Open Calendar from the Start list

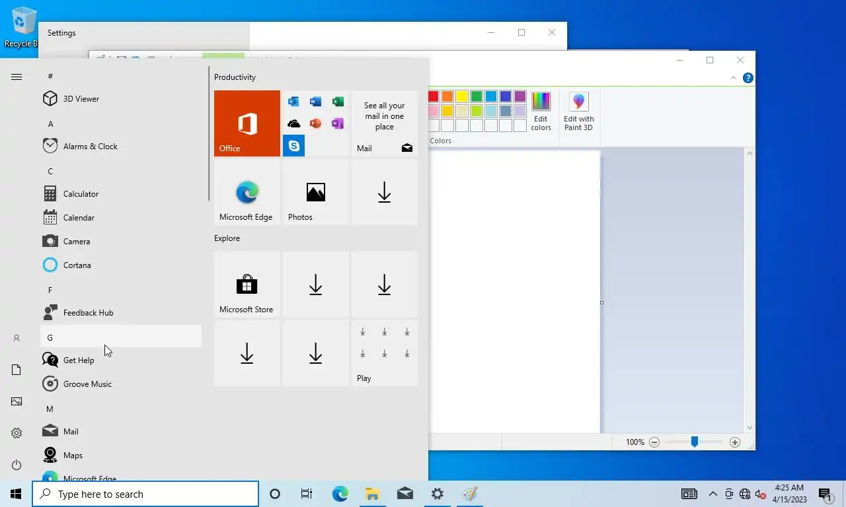click(x=121, y=218)
